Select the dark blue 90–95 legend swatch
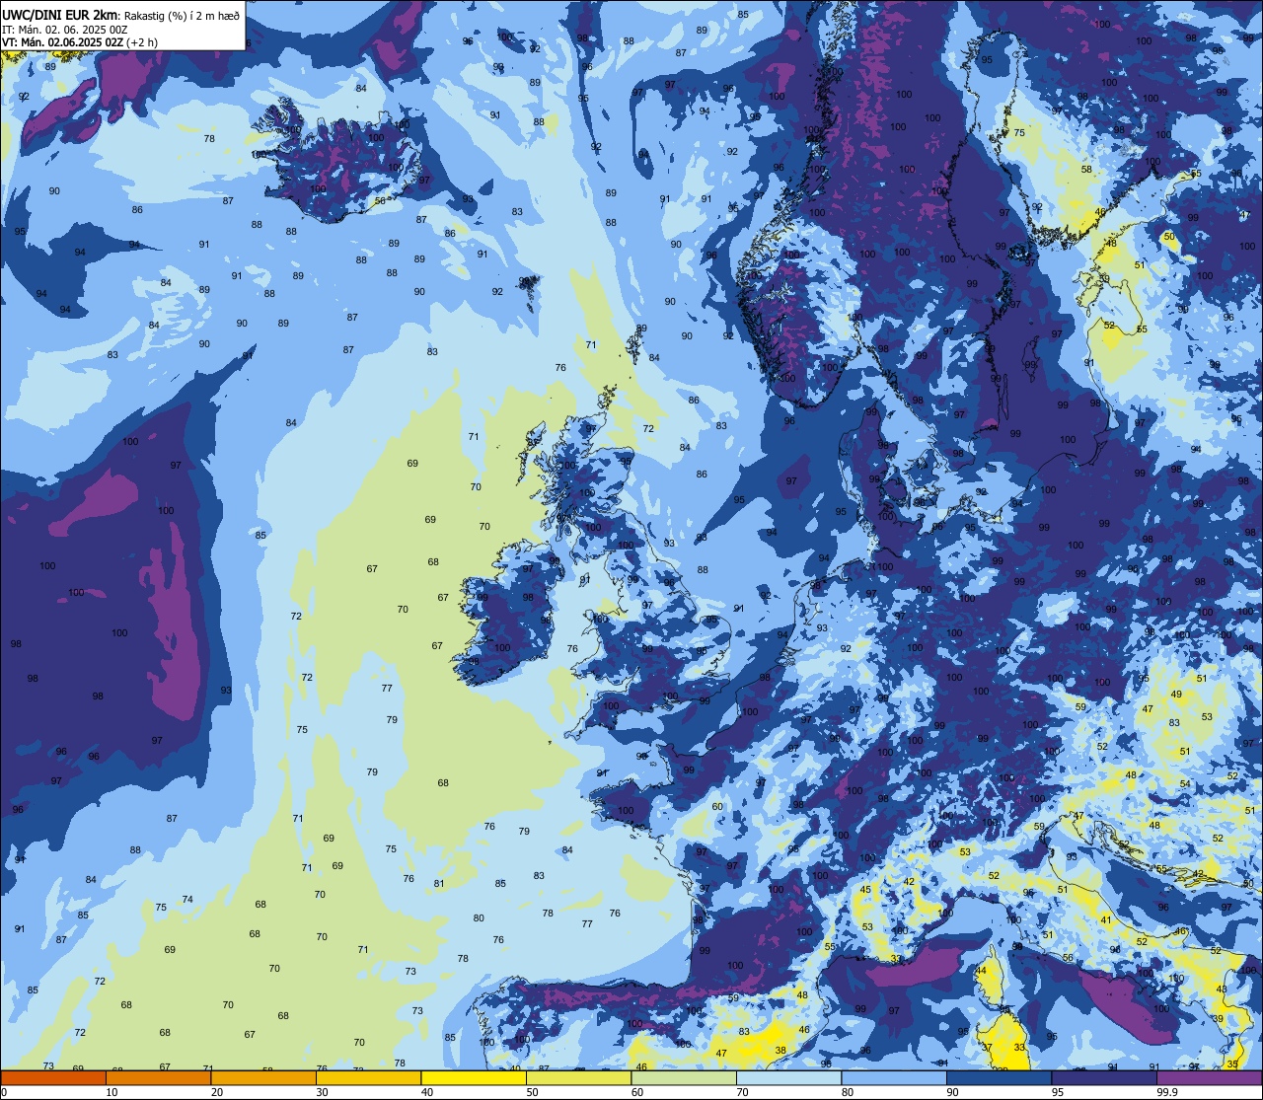Viewport: 1263px width, 1100px height. (x=999, y=1077)
